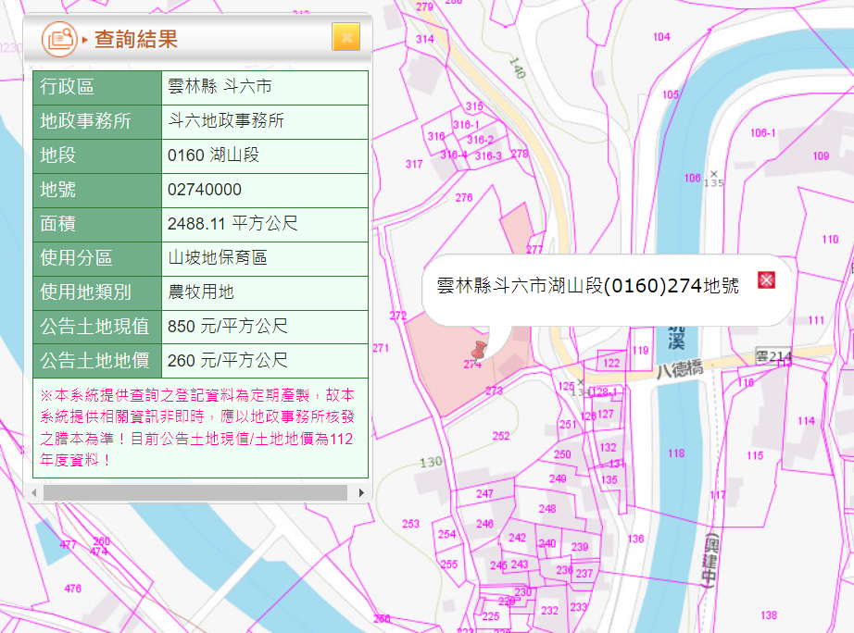Close the 查詢結果 panel with yellow X
Image resolution: width=854 pixels, height=633 pixels.
click(345, 37)
